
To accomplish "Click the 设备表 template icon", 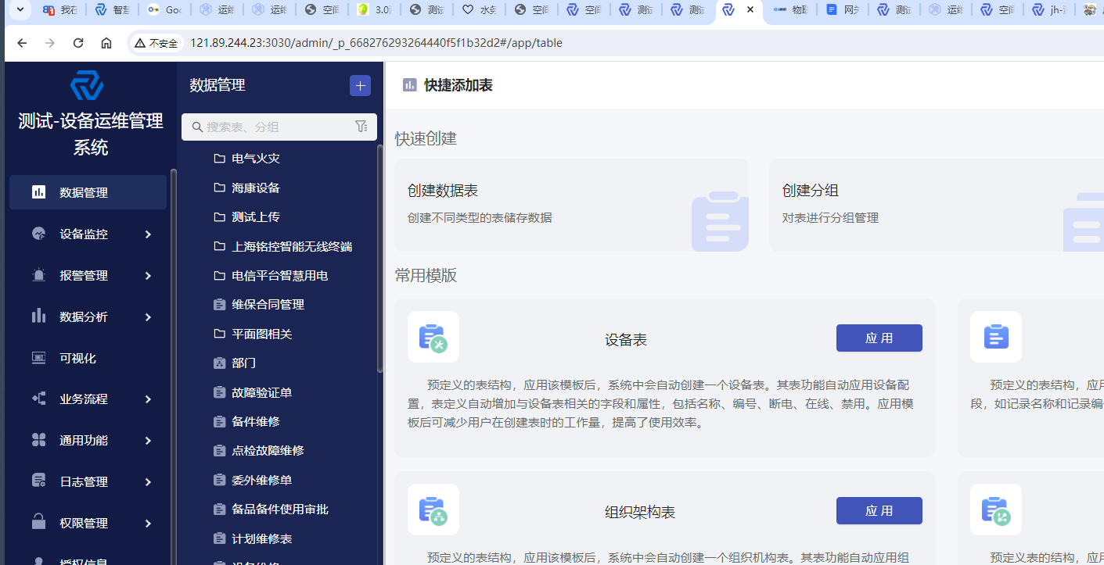I will tap(433, 337).
